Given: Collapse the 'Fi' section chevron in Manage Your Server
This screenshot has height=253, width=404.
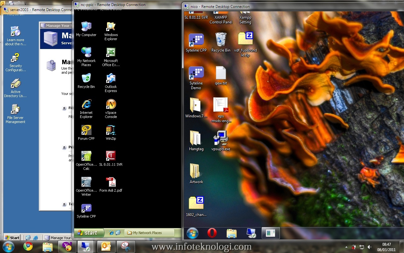Looking at the screenshot, I should [x=64, y=108].
